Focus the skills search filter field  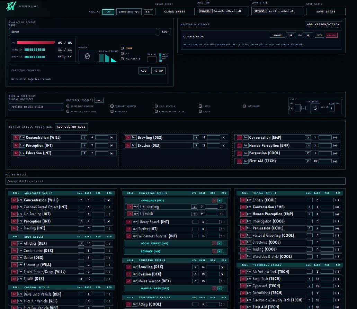pyautogui.click(x=175, y=181)
